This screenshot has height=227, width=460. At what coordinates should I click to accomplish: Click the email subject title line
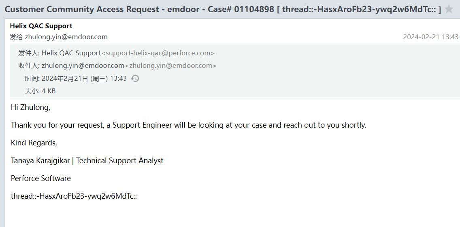coord(223,9)
